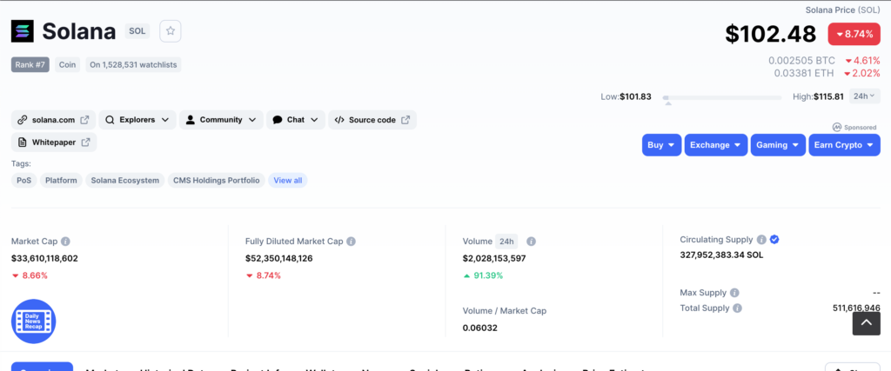Open the Whitepaper link
The width and height of the screenshot is (891, 371).
pos(54,142)
